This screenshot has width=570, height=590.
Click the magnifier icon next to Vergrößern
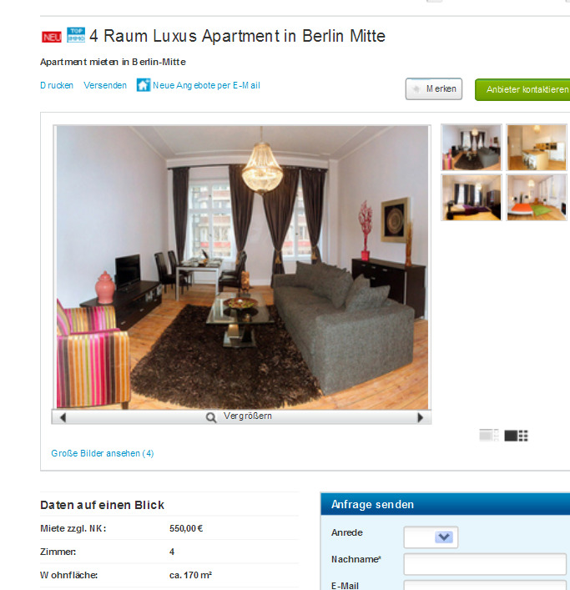(x=211, y=417)
